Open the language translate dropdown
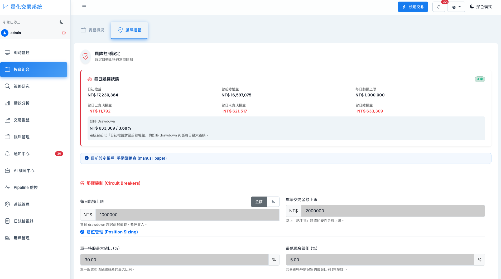Image resolution: width=501 pixels, height=279 pixels. click(x=456, y=7)
